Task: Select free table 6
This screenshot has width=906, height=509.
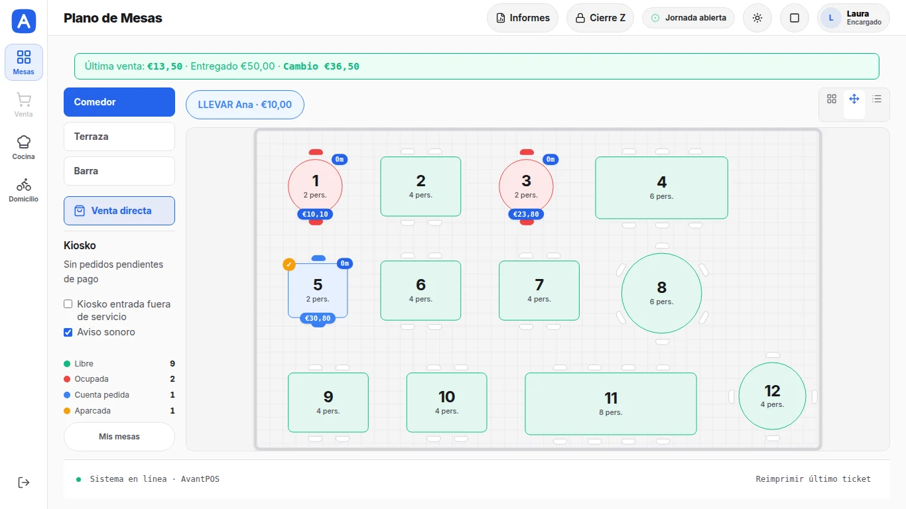Action: tap(421, 290)
